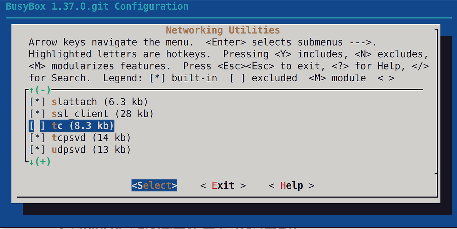Viewport: 457px width, 229px height.
Task: Disable the ssl_client checkbox
Action: click(37, 114)
